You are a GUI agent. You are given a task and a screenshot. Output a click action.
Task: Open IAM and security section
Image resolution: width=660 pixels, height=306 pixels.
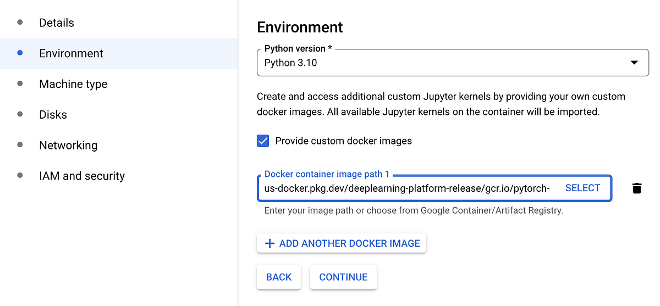[x=82, y=176]
